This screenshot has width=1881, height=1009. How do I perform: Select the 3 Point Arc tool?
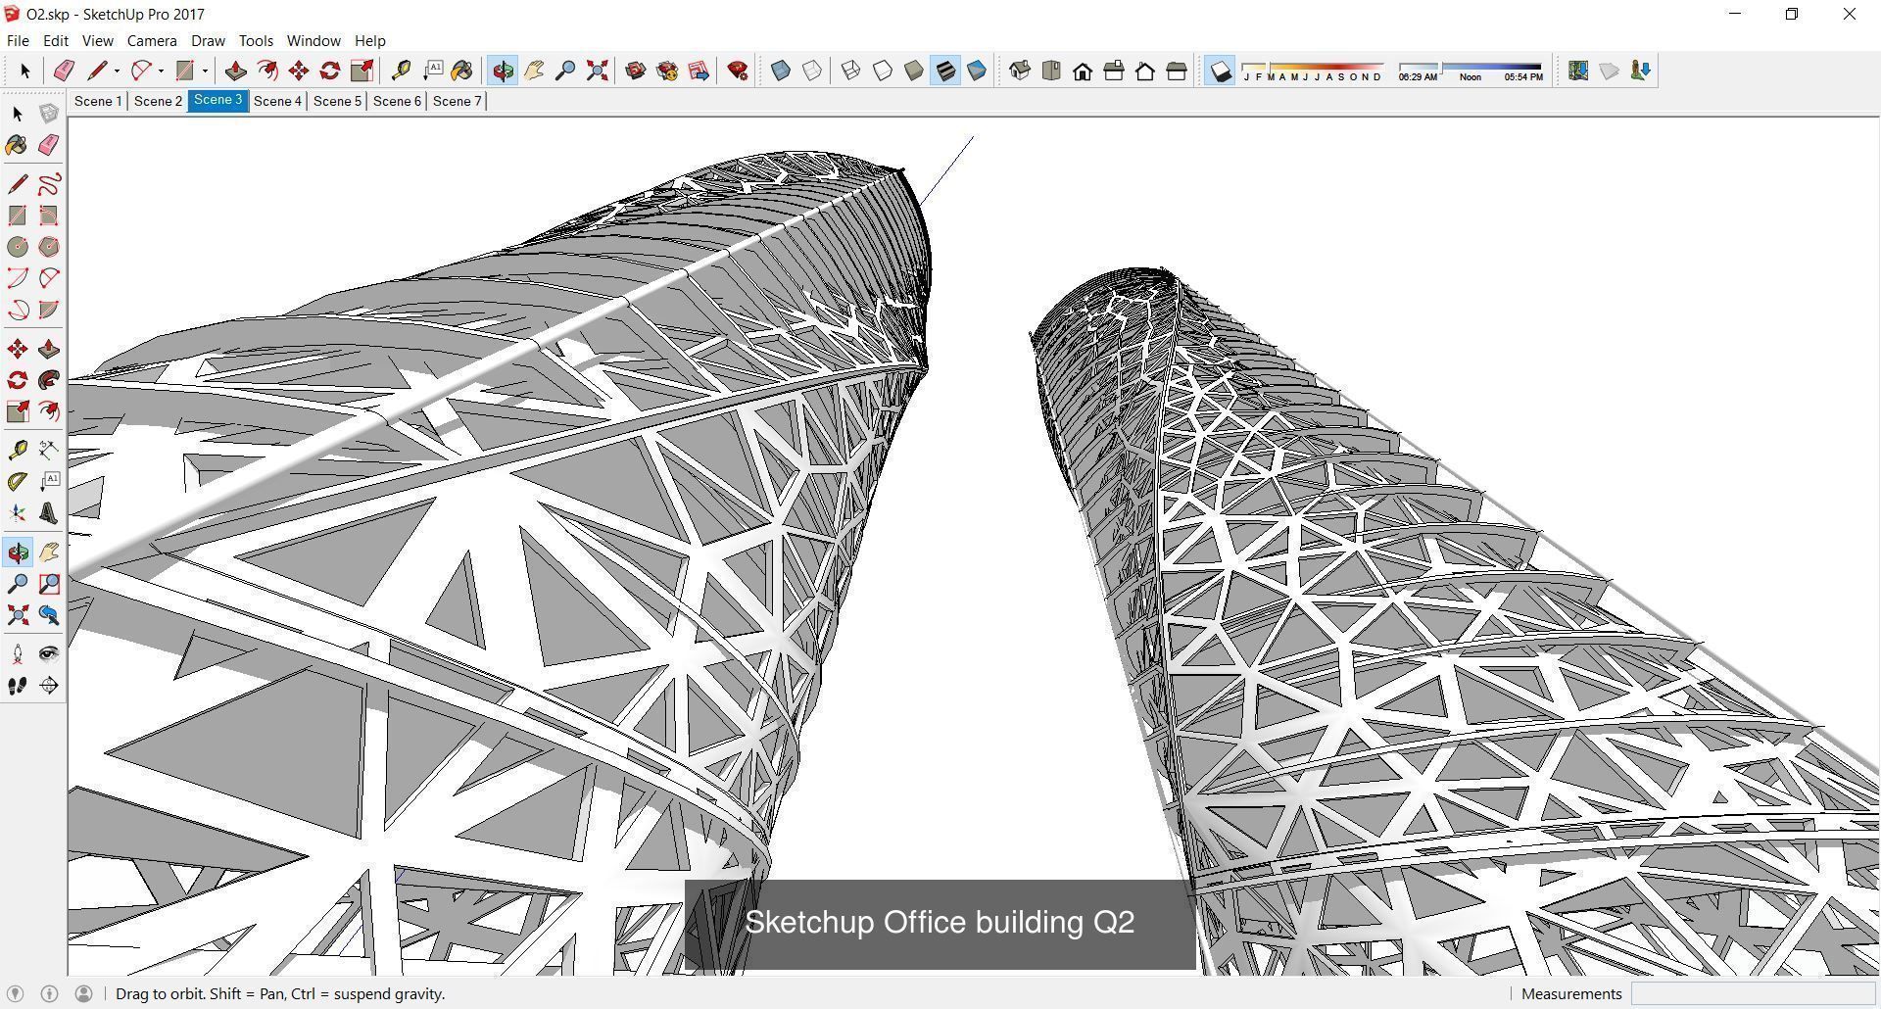click(18, 310)
